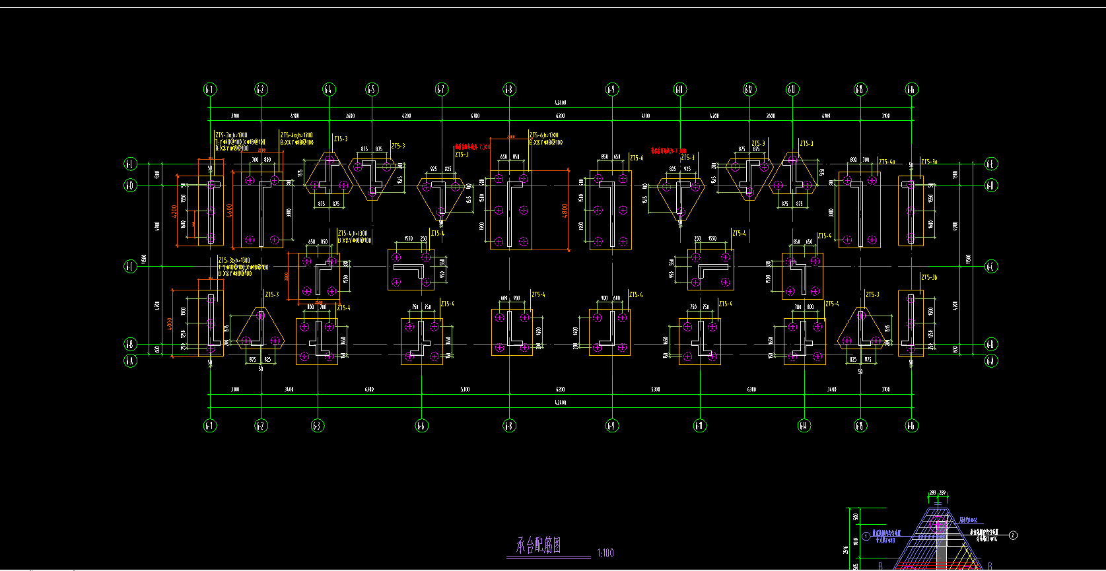Pick the left axis bubble 6-C

point(131,267)
